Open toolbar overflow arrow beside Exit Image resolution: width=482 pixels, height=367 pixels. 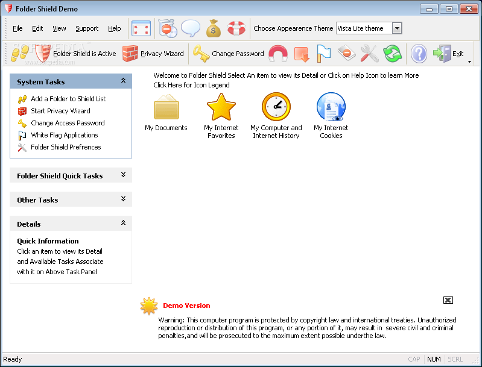point(469,61)
